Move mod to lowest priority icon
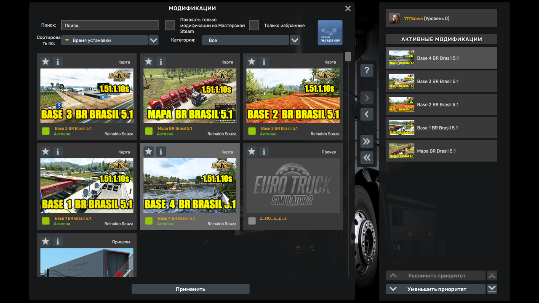 pyautogui.click(x=492, y=289)
